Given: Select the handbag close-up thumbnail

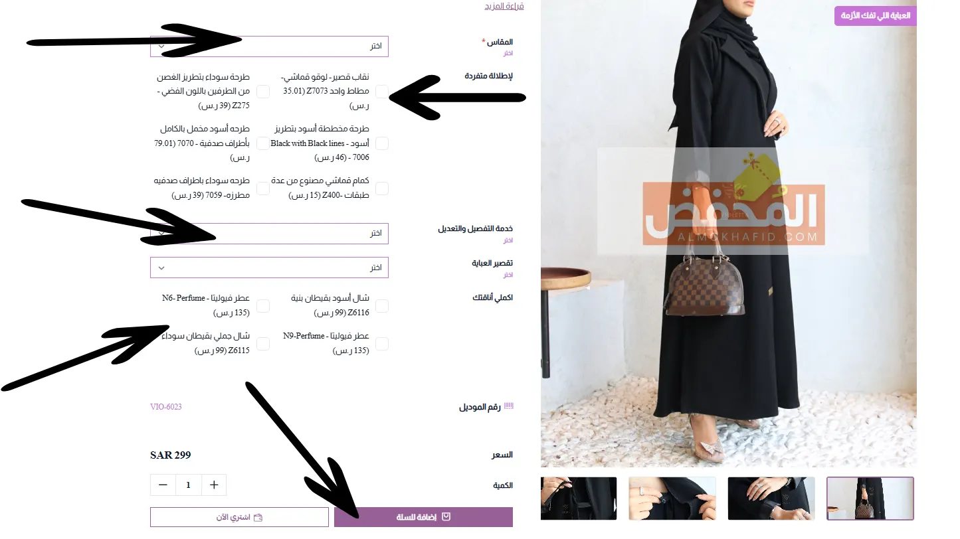Looking at the screenshot, I should [870, 499].
